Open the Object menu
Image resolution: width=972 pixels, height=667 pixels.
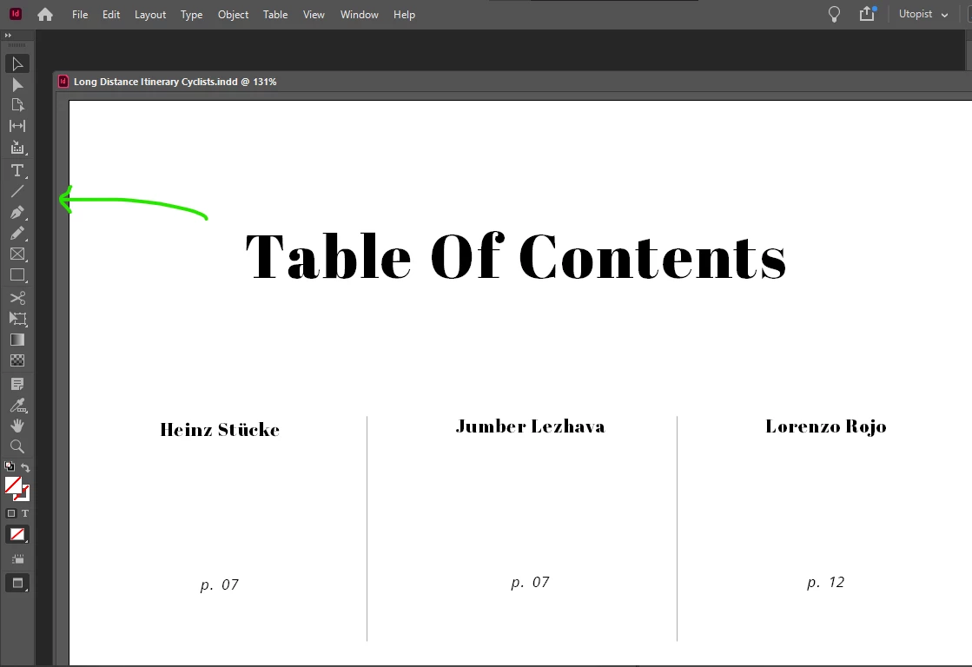point(233,14)
